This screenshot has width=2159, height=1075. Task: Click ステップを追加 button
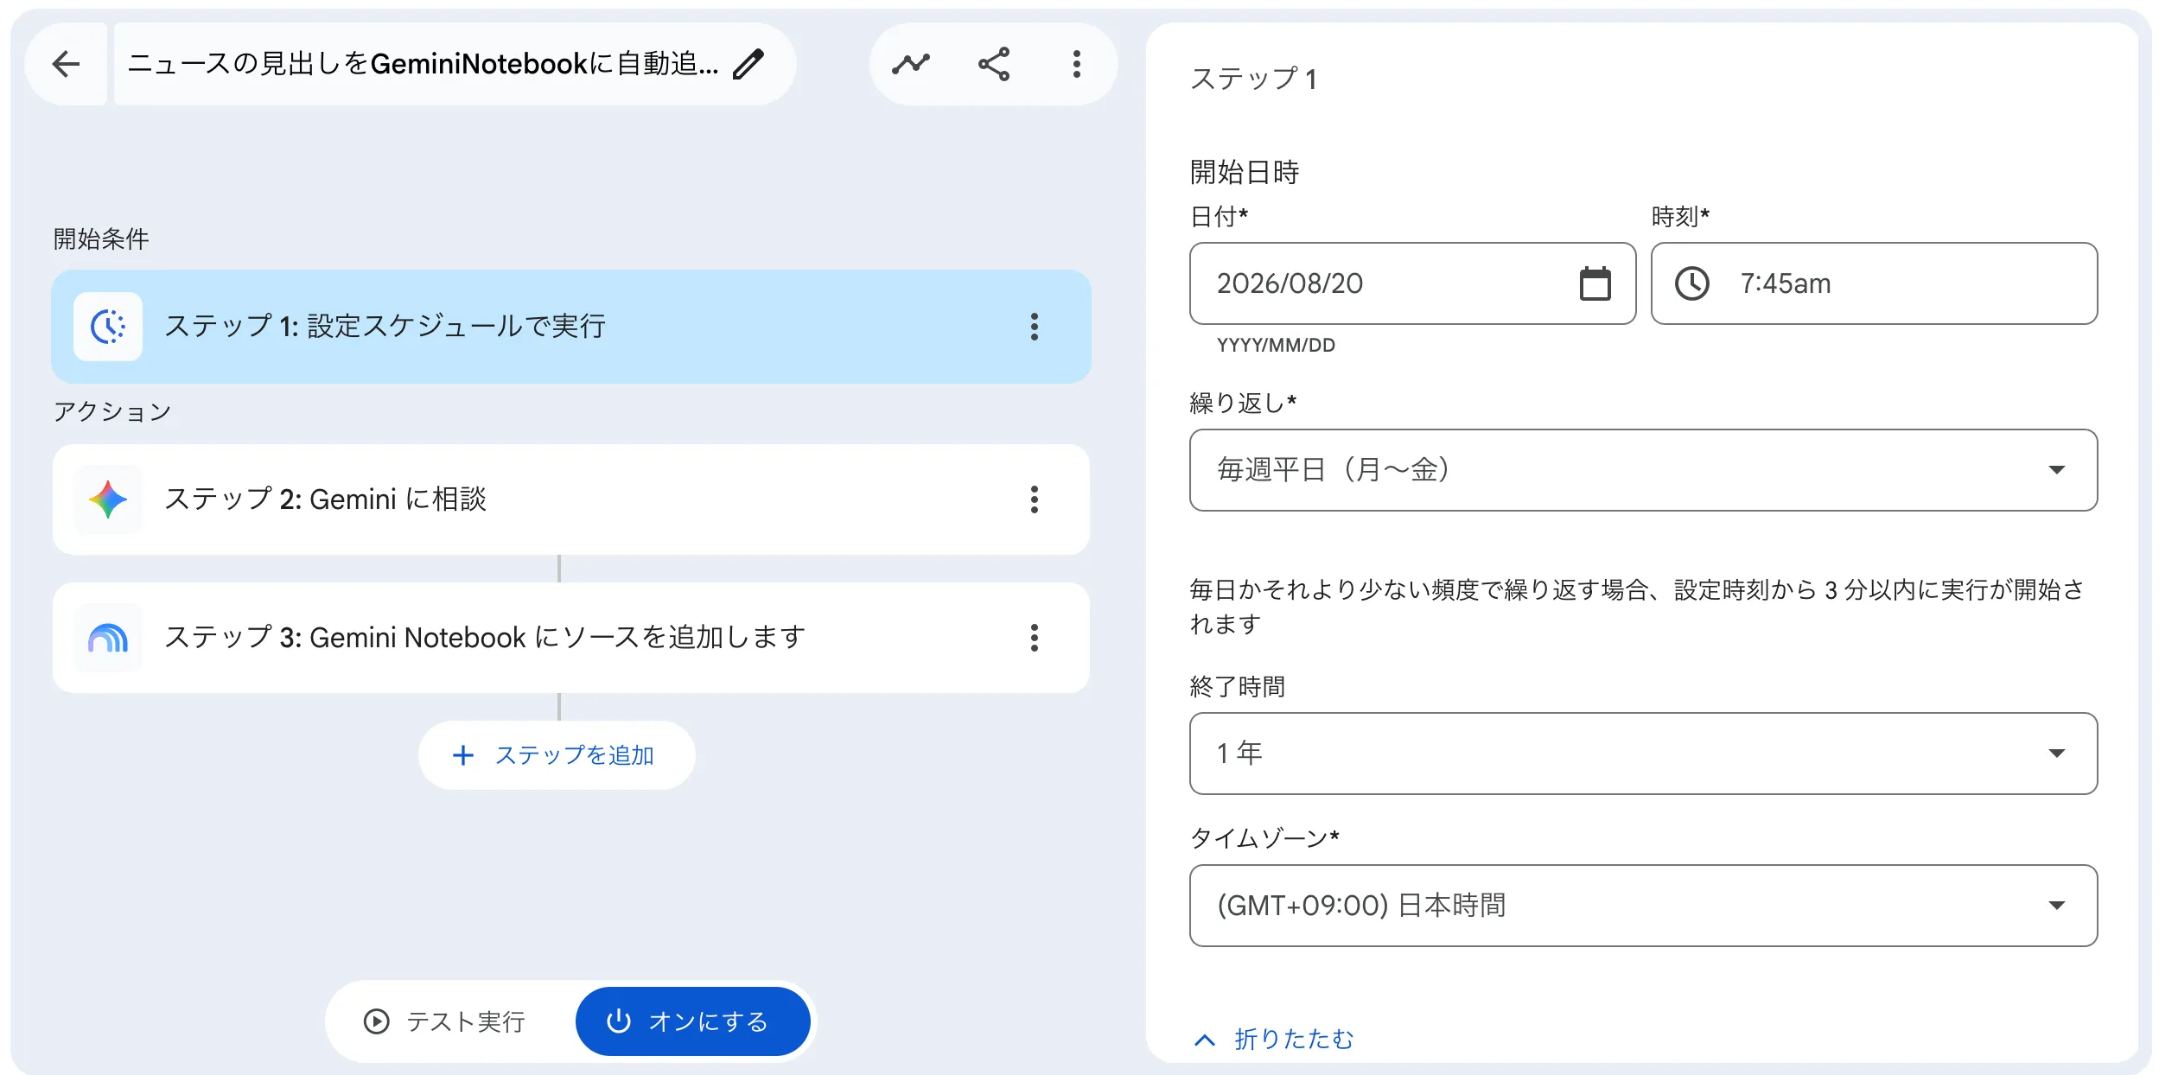(x=557, y=755)
